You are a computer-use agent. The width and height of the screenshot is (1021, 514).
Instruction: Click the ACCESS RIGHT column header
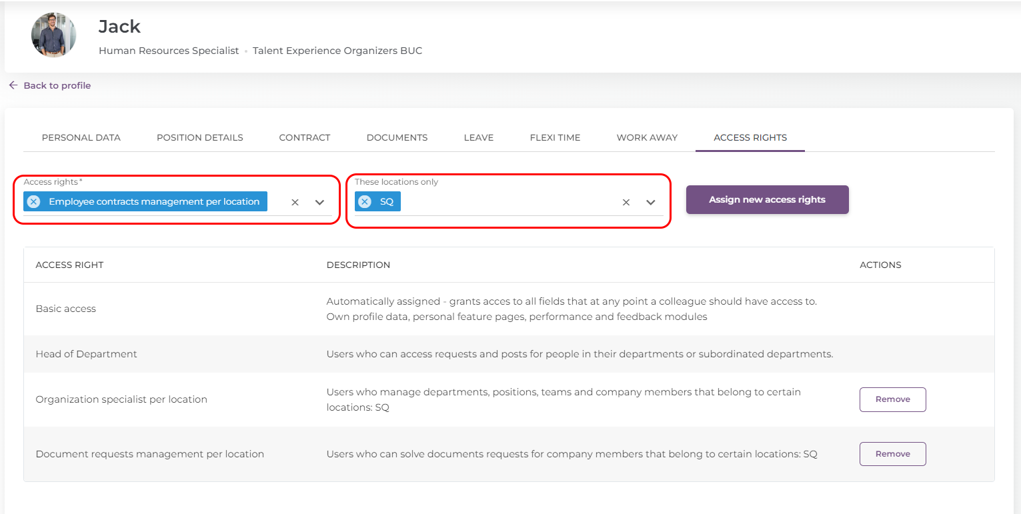(69, 265)
